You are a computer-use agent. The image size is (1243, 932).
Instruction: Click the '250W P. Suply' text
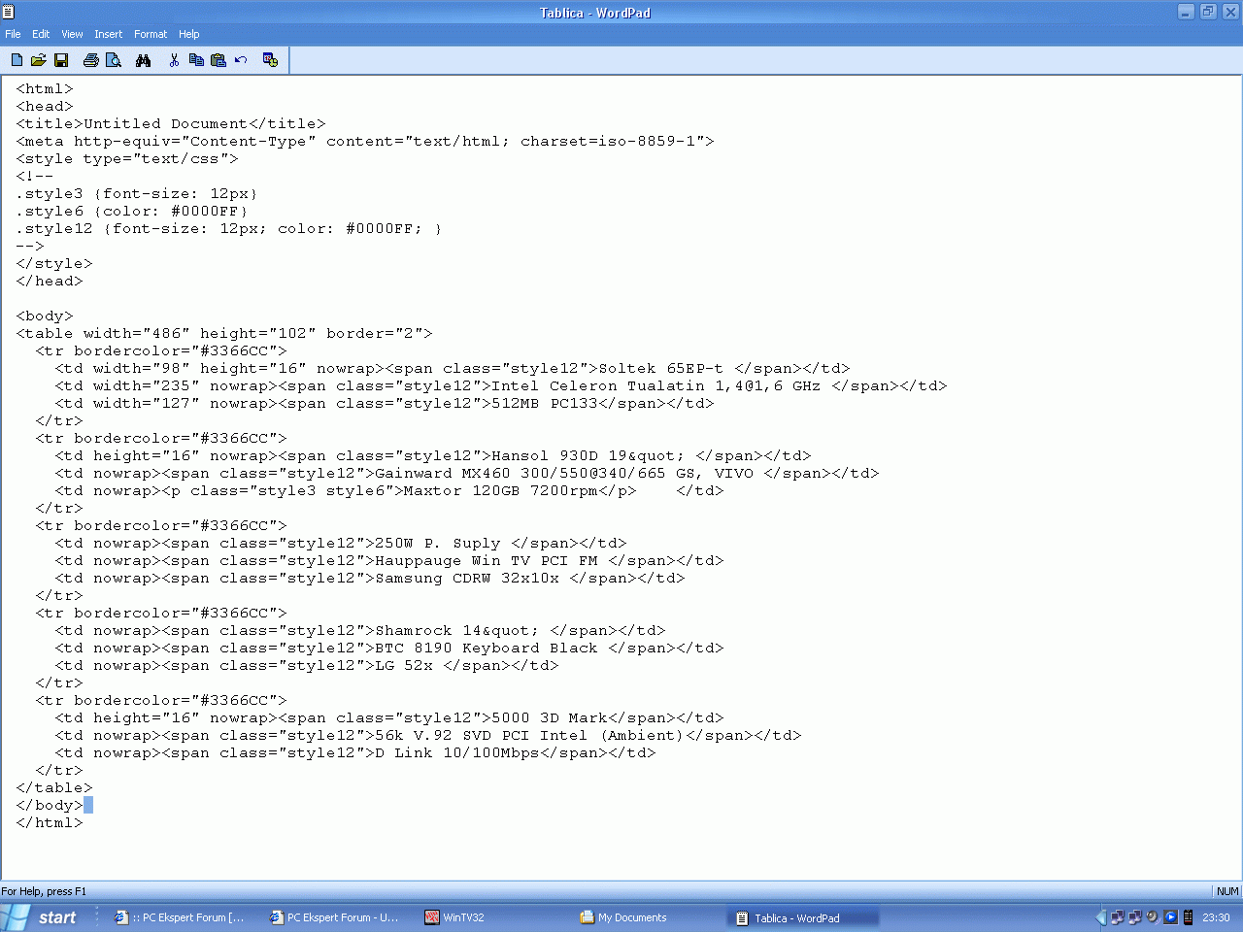click(438, 544)
